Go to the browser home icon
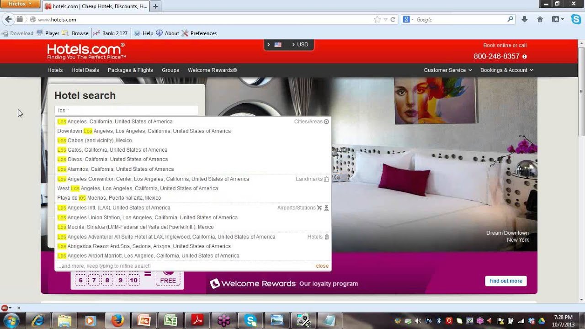Image resolution: width=585 pixels, height=329 pixels. tap(540, 20)
